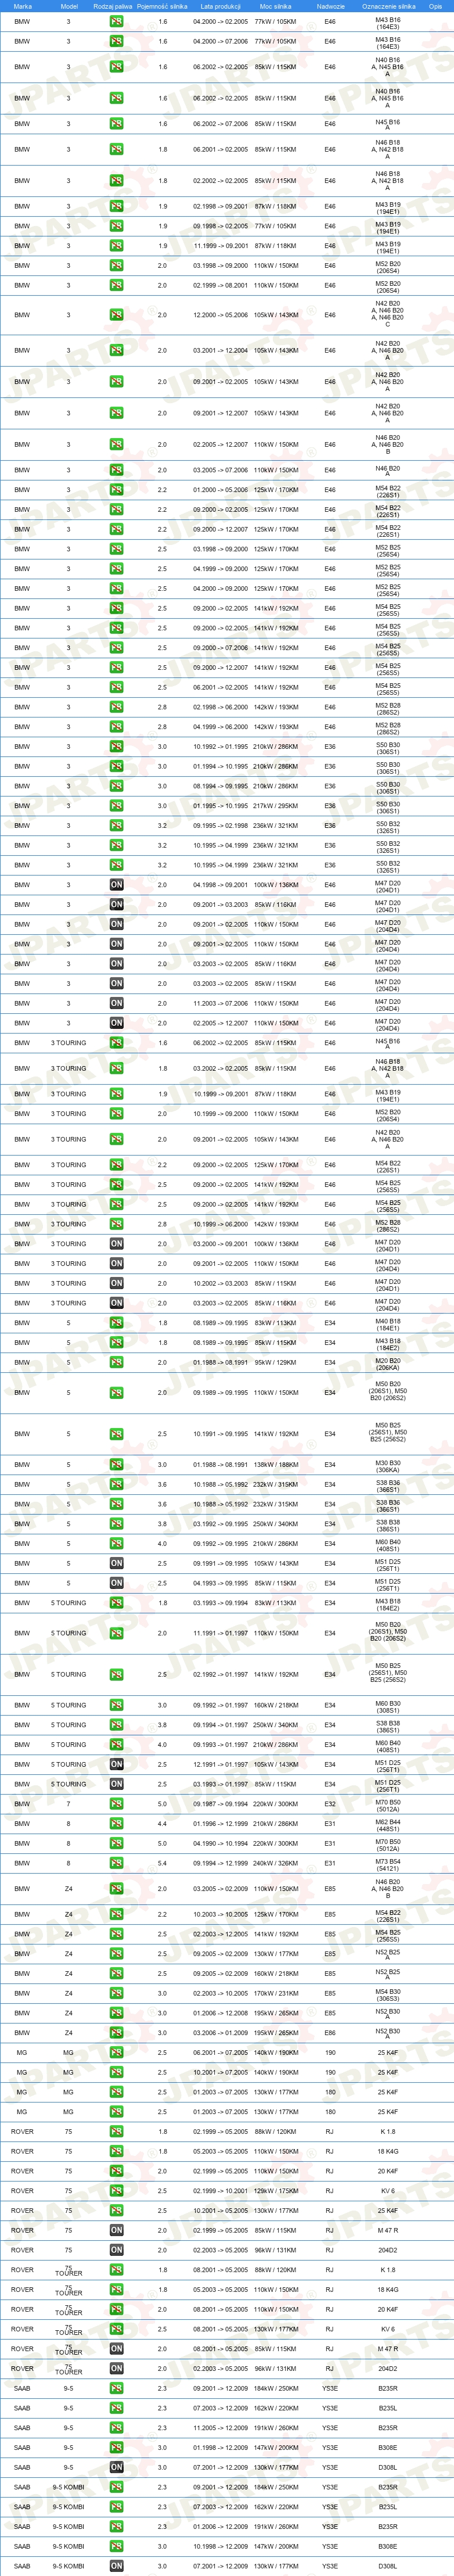Click engine capacity 4.4
Image resolution: width=454 pixels, height=2576 pixels.
162,1823
